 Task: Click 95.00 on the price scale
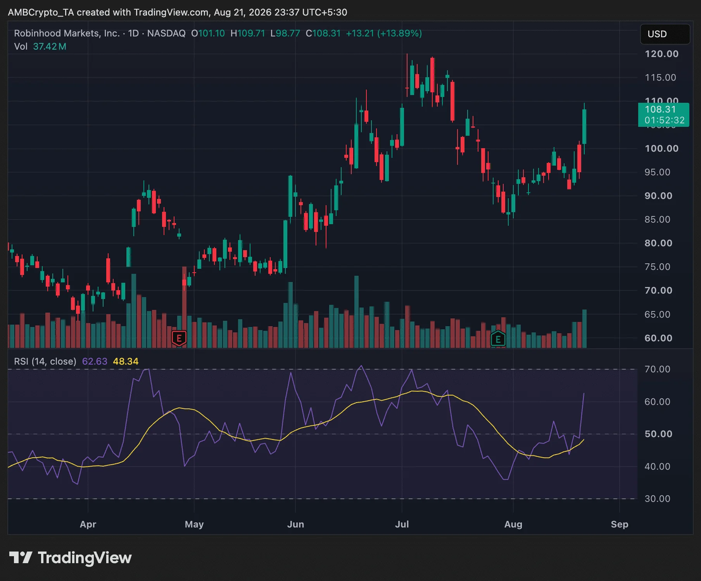click(658, 172)
